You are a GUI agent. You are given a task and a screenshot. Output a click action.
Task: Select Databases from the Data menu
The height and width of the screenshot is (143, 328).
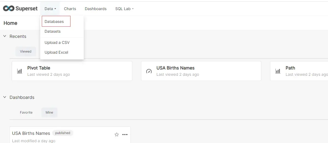click(54, 22)
